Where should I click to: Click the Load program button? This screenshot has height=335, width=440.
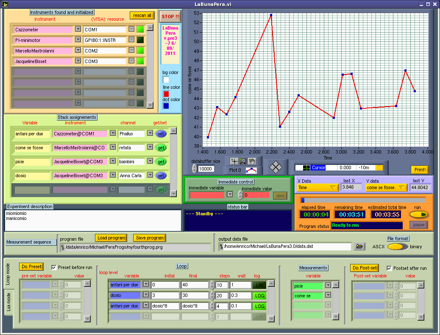(x=111, y=238)
